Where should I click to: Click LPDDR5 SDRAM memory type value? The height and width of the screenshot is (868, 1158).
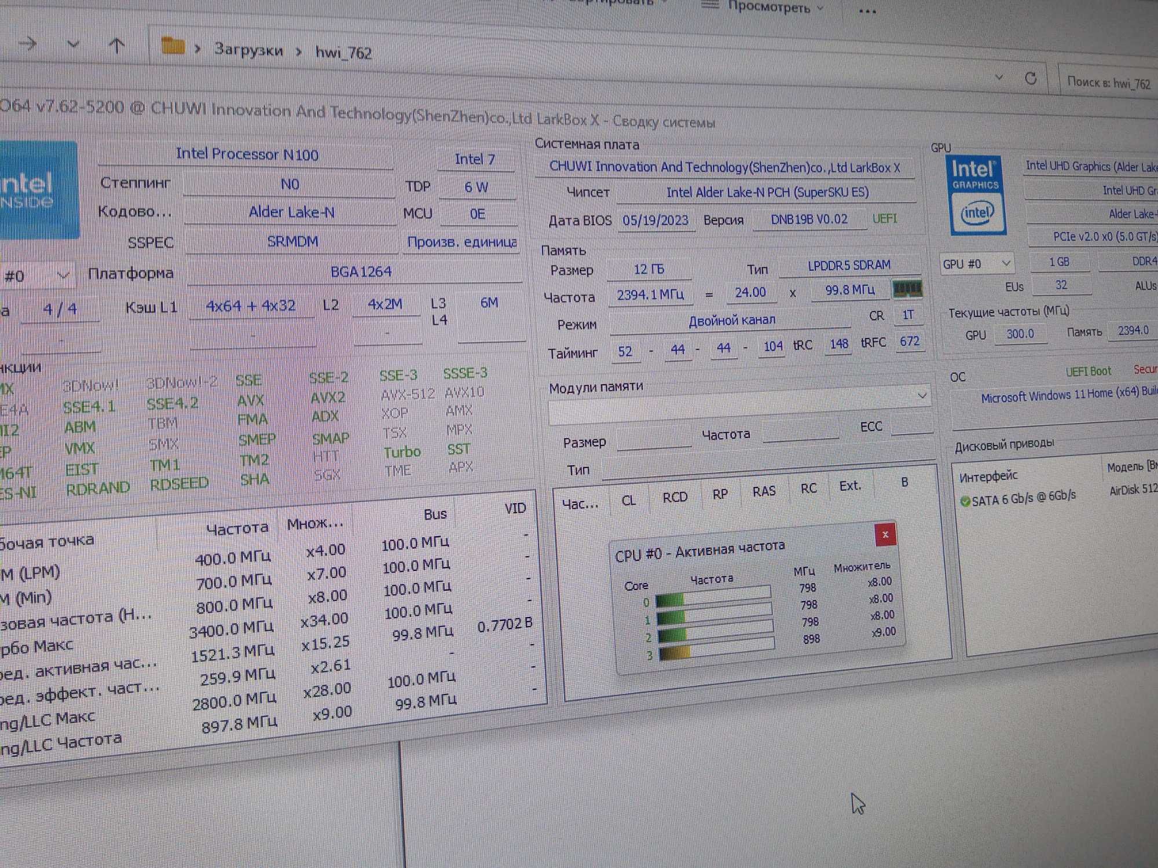click(x=849, y=264)
